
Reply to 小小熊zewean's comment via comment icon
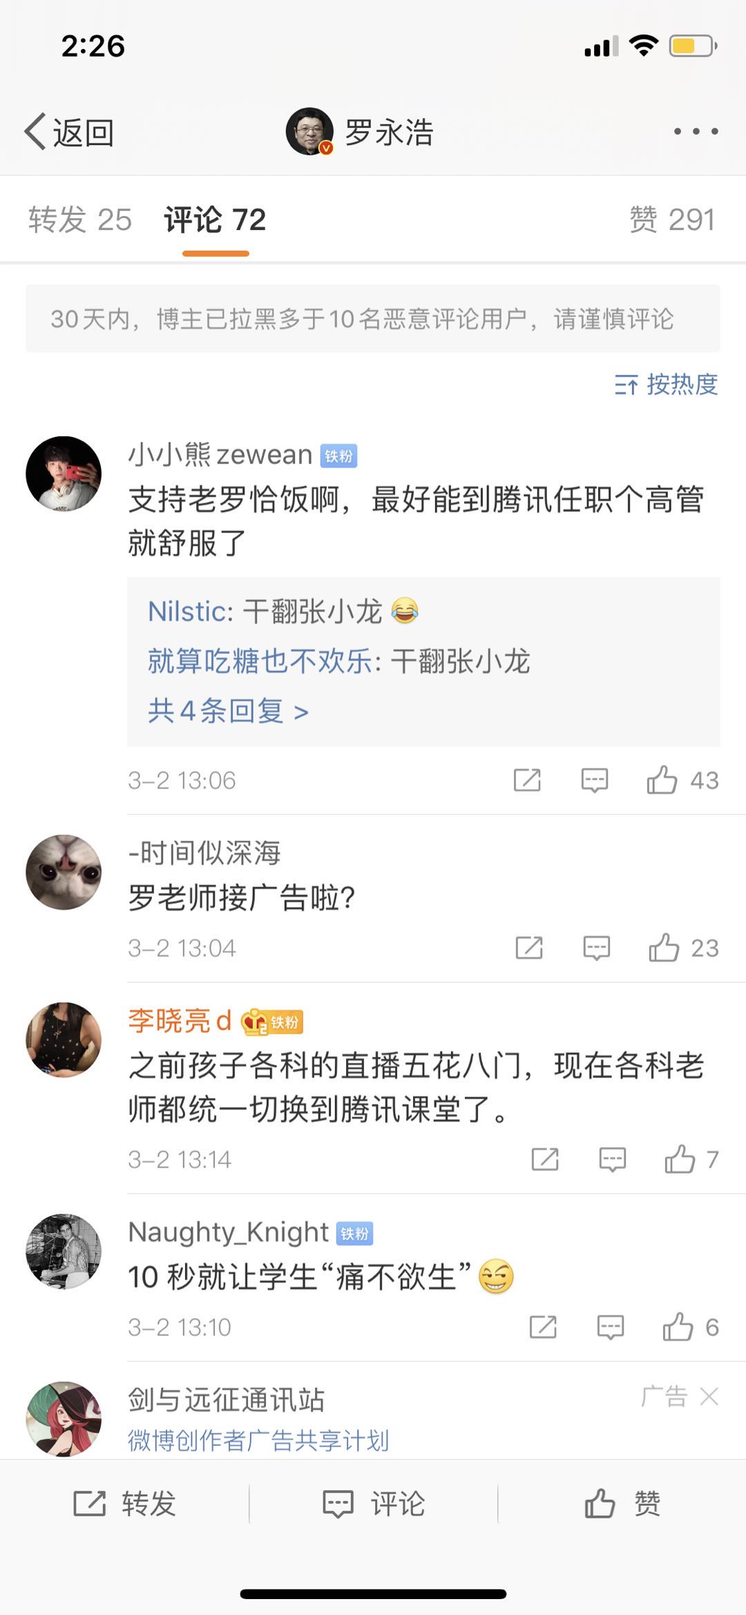(594, 780)
